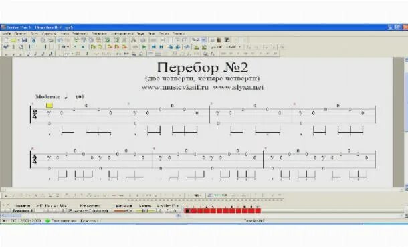The width and height of the screenshot is (408, 247).
Task: Click the horizontal scrollbar below the track list
Action: click(91, 216)
